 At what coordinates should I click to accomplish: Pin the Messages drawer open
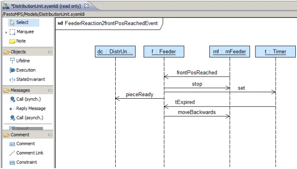(x=50, y=90)
